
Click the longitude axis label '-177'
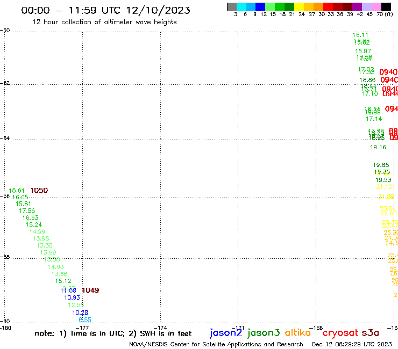82,328
